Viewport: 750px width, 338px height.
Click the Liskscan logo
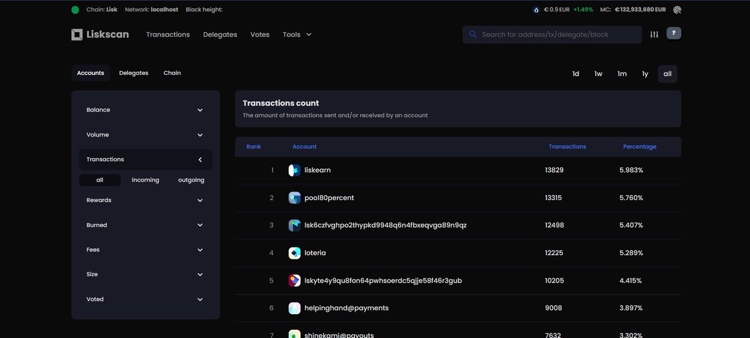coord(100,34)
